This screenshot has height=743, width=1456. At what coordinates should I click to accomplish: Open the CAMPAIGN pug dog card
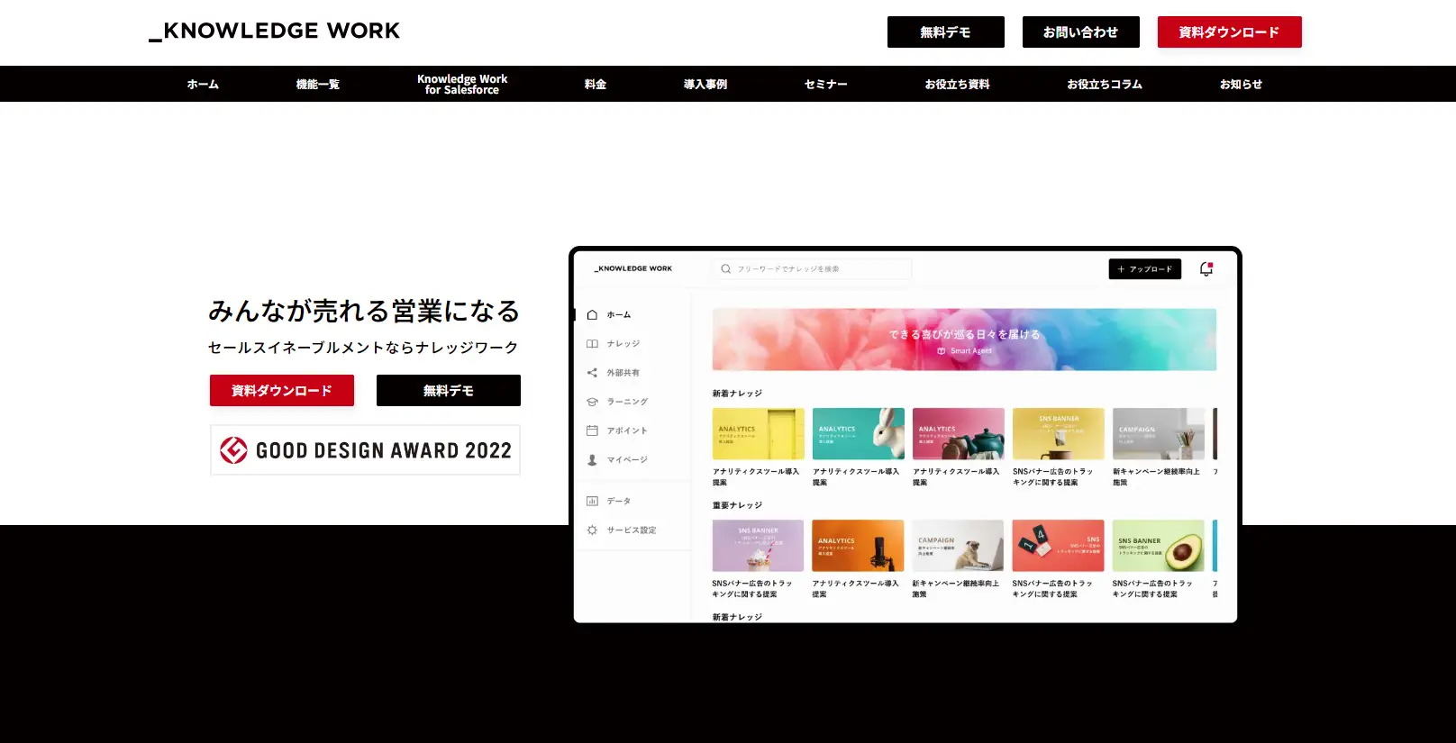point(958,546)
